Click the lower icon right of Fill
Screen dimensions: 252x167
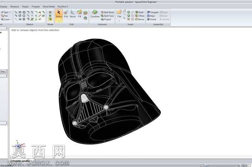86,18
